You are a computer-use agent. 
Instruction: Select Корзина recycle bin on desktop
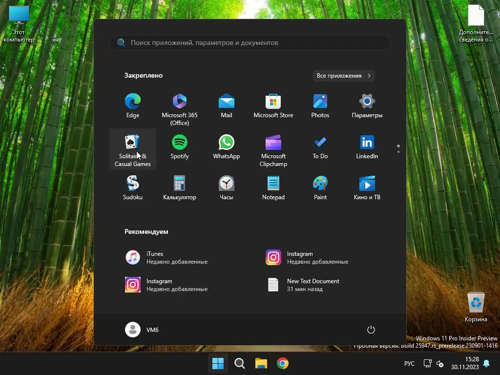click(x=476, y=307)
